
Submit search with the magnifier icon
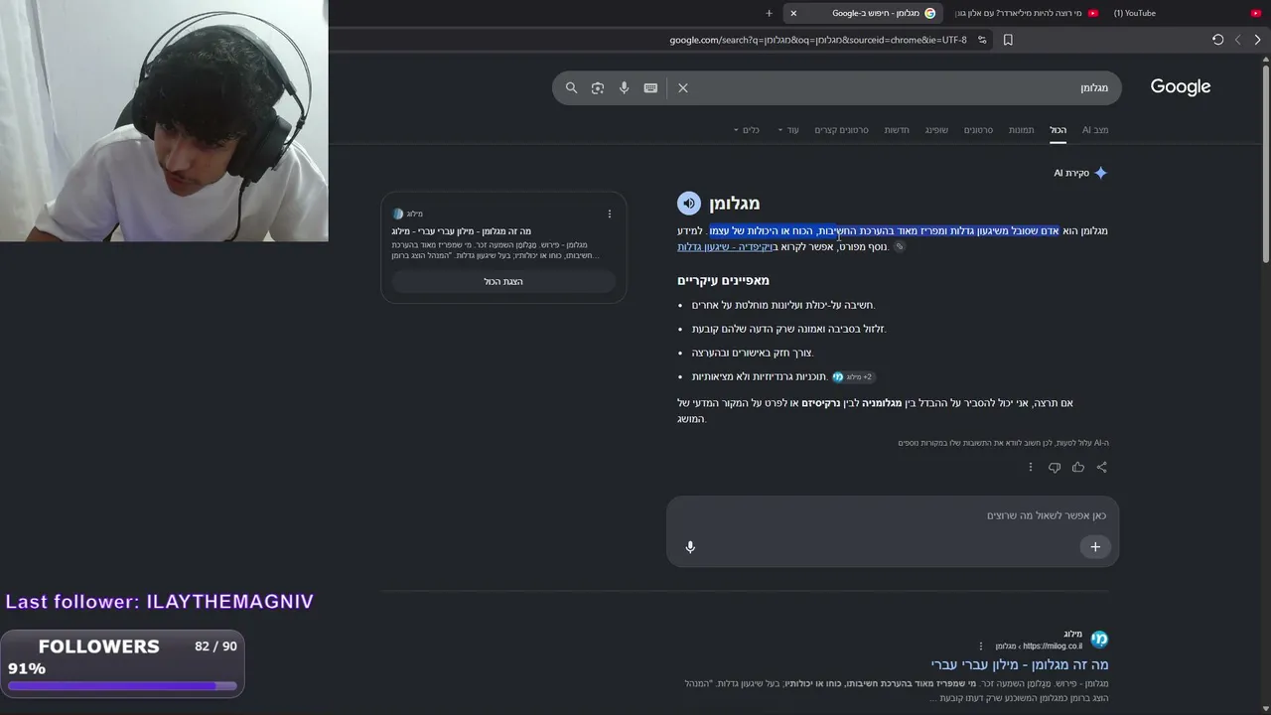tap(571, 87)
